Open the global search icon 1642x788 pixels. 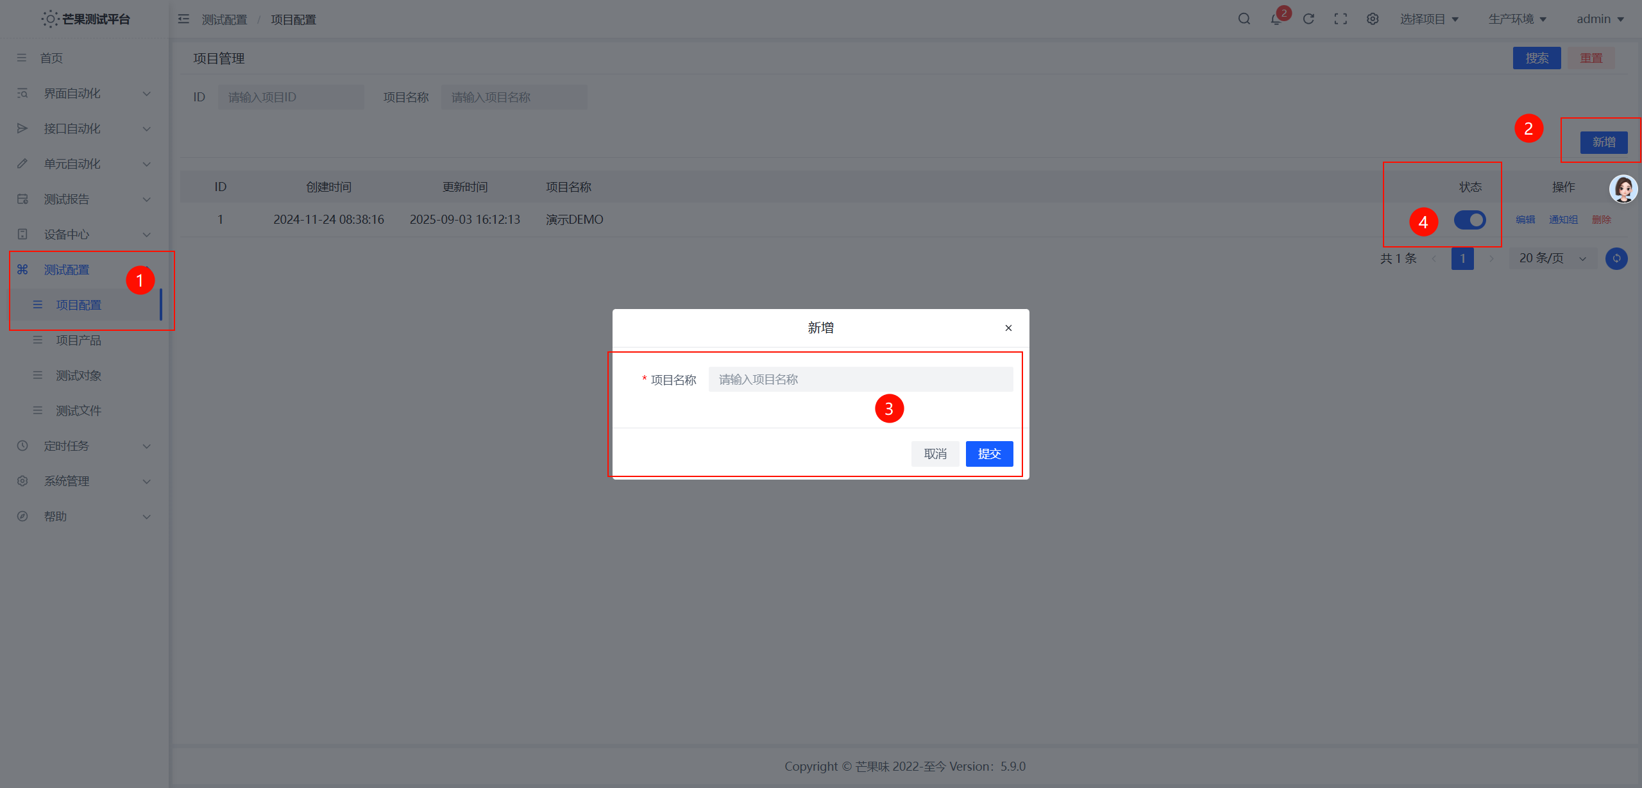click(1243, 19)
